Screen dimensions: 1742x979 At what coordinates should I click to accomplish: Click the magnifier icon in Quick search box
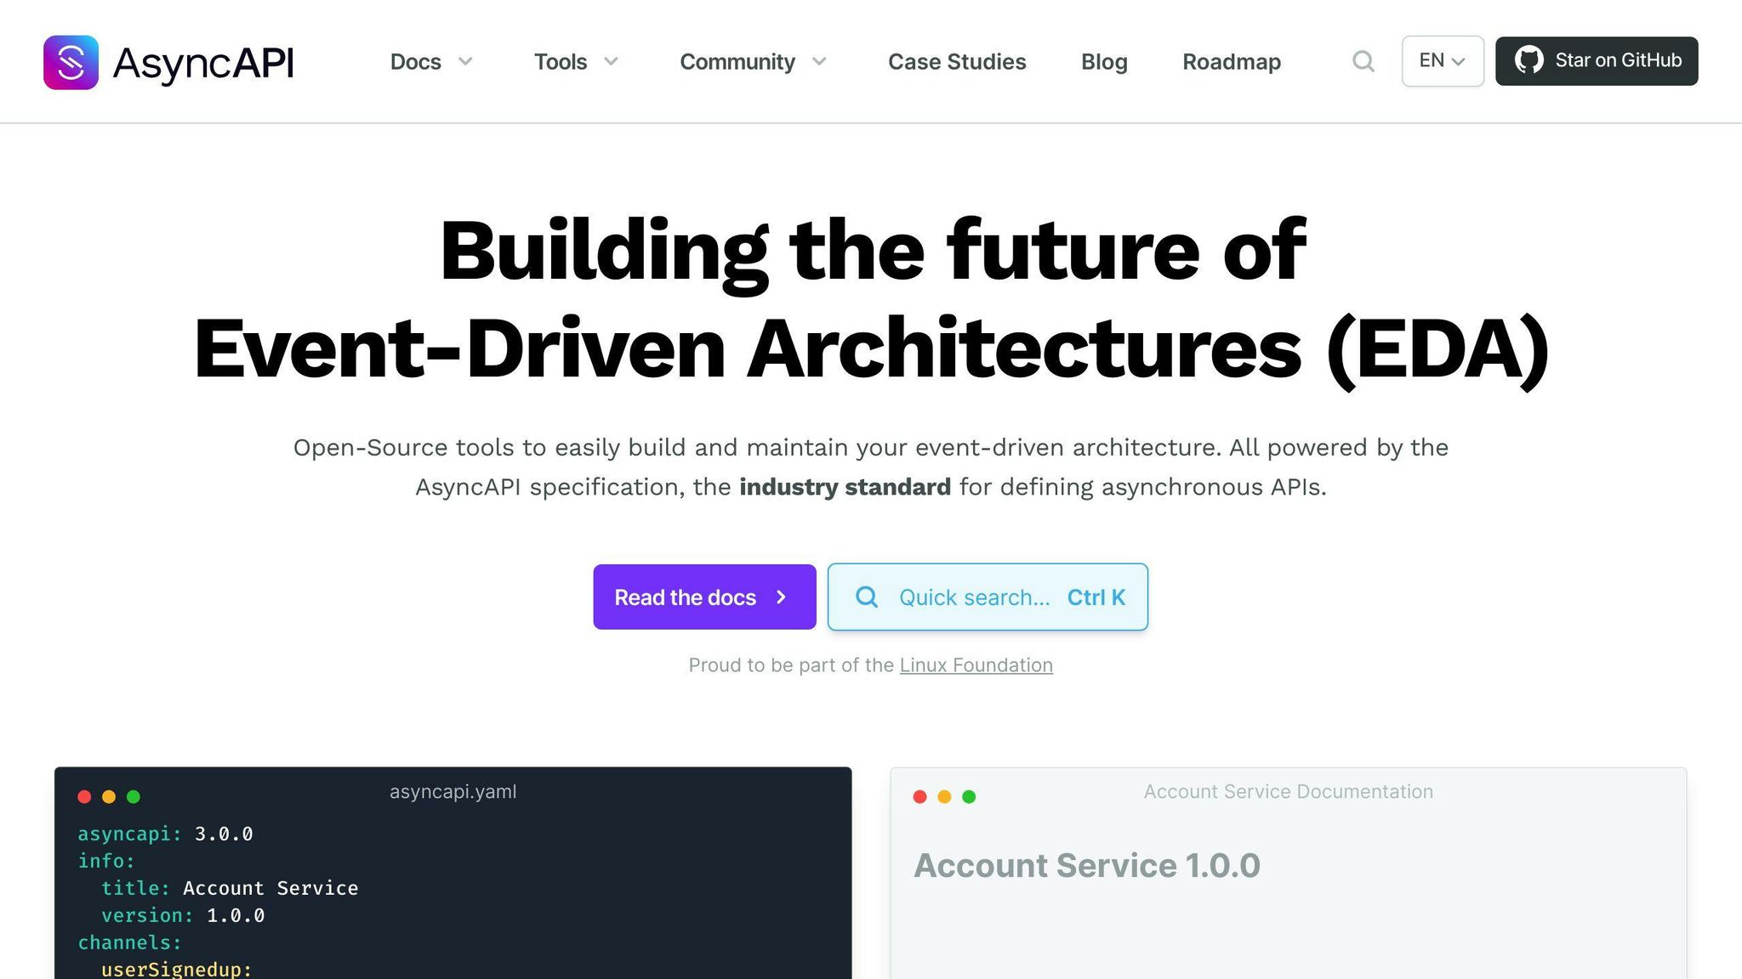click(x=866, y=597)
